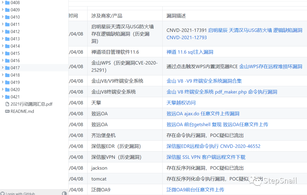
Task: Expand the 0408 folder chevron
Action: [x=3, y=2]
